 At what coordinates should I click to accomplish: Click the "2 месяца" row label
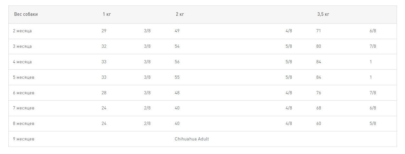(22, 31)
